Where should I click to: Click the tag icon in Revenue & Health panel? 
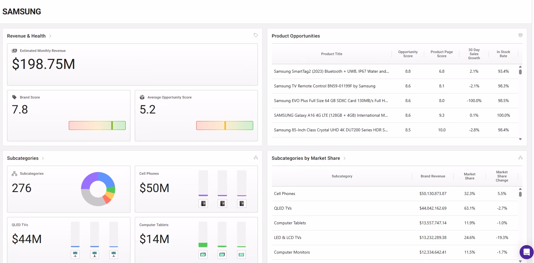tap(256, 35)
